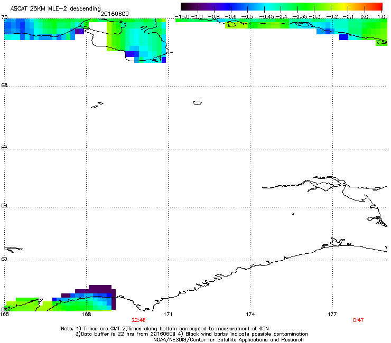The image size is (391, 343).
Task: Click the longitude label 165
Action: (4, 315)
